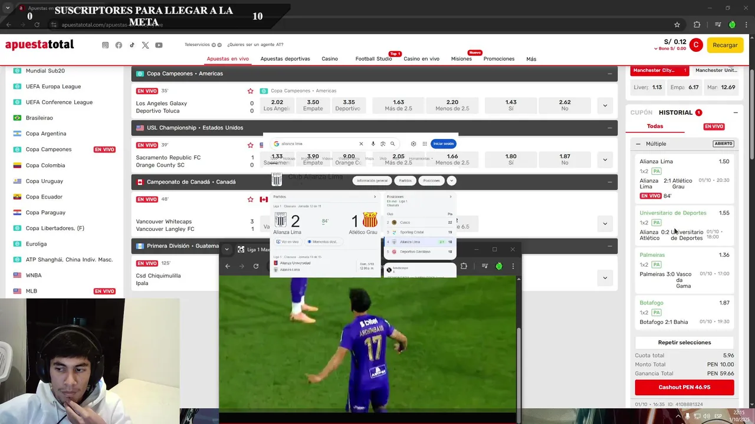Filter history by EN VIVO tab
This screenshot has width=755, height=424.
[x=714, y=126]
